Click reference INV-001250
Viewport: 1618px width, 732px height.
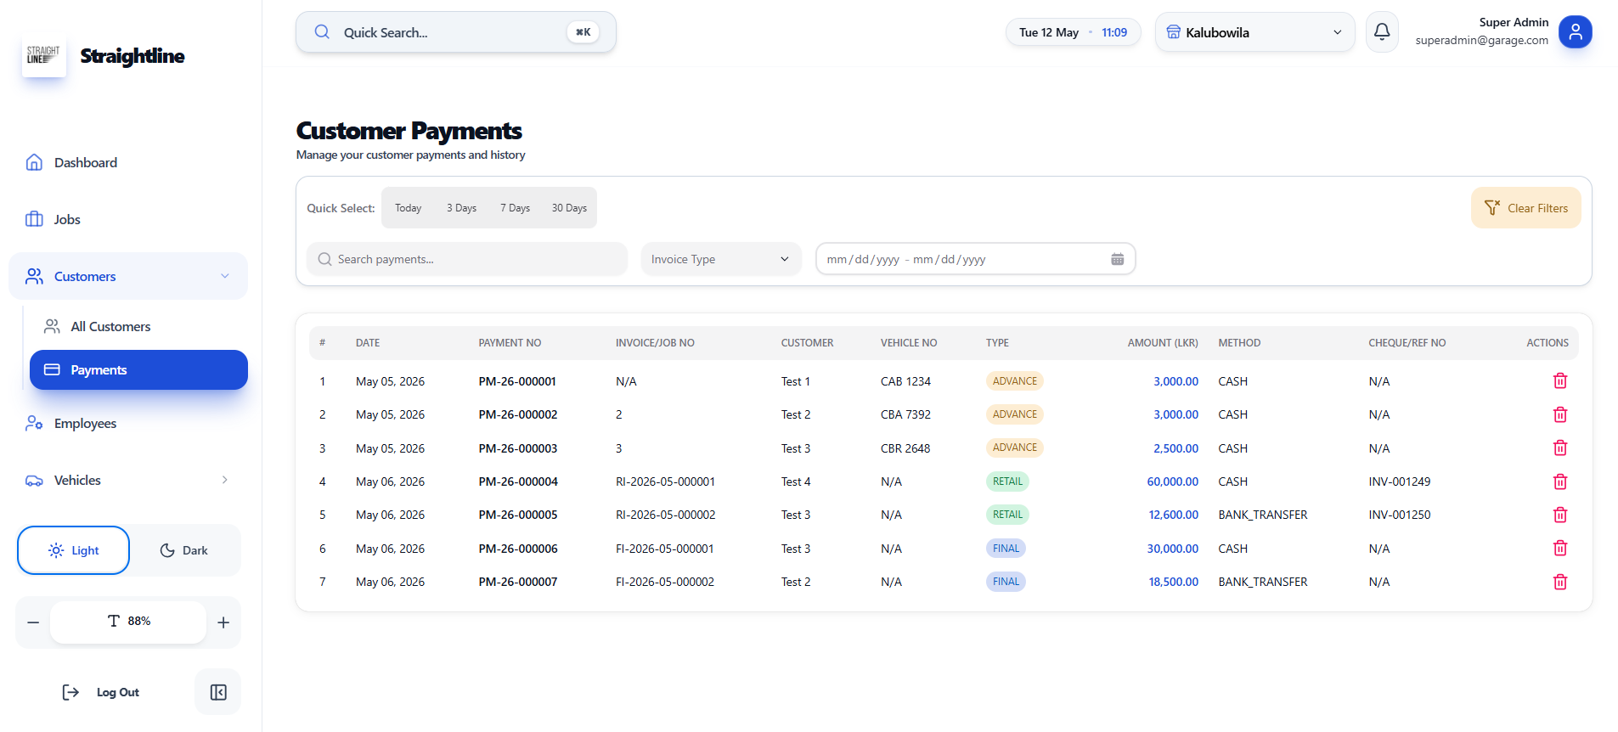pos(1400,515)
